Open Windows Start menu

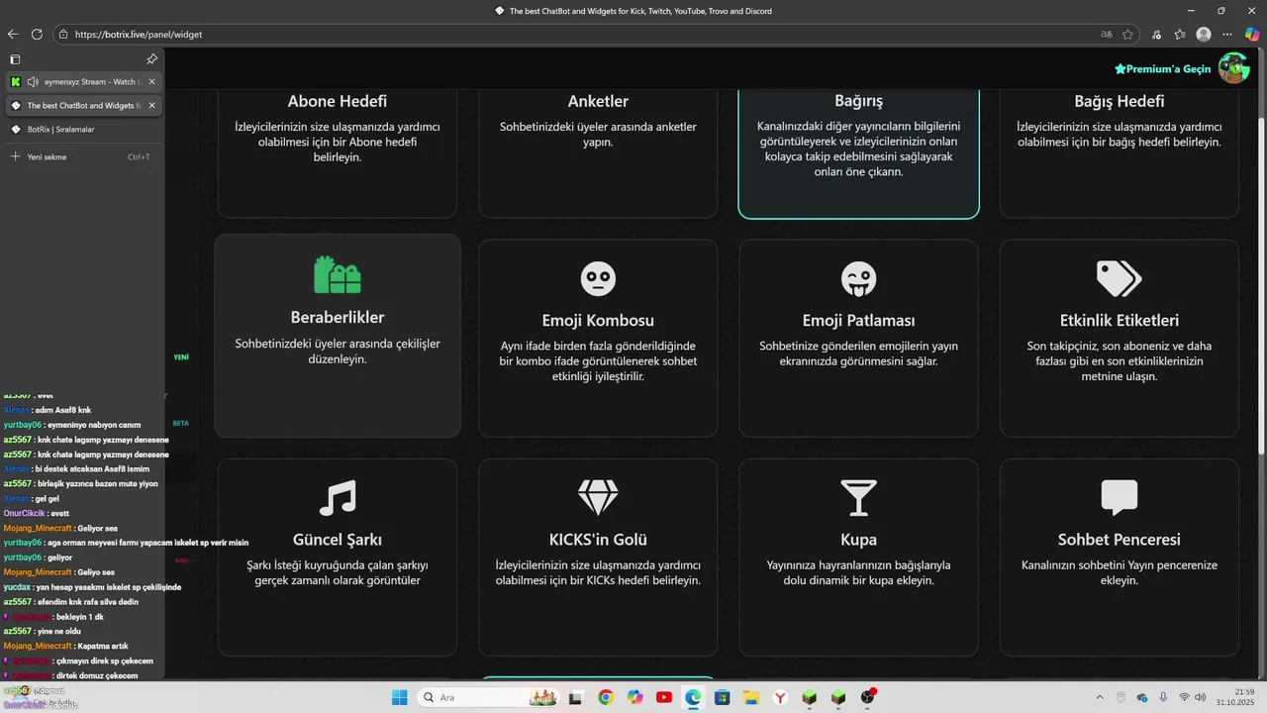click(400, 697)
